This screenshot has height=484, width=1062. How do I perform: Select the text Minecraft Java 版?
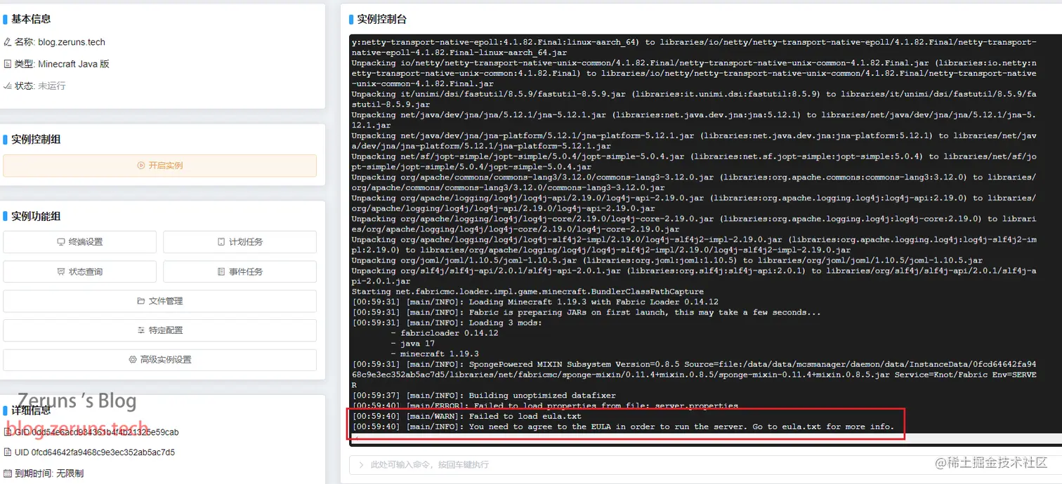74,64
